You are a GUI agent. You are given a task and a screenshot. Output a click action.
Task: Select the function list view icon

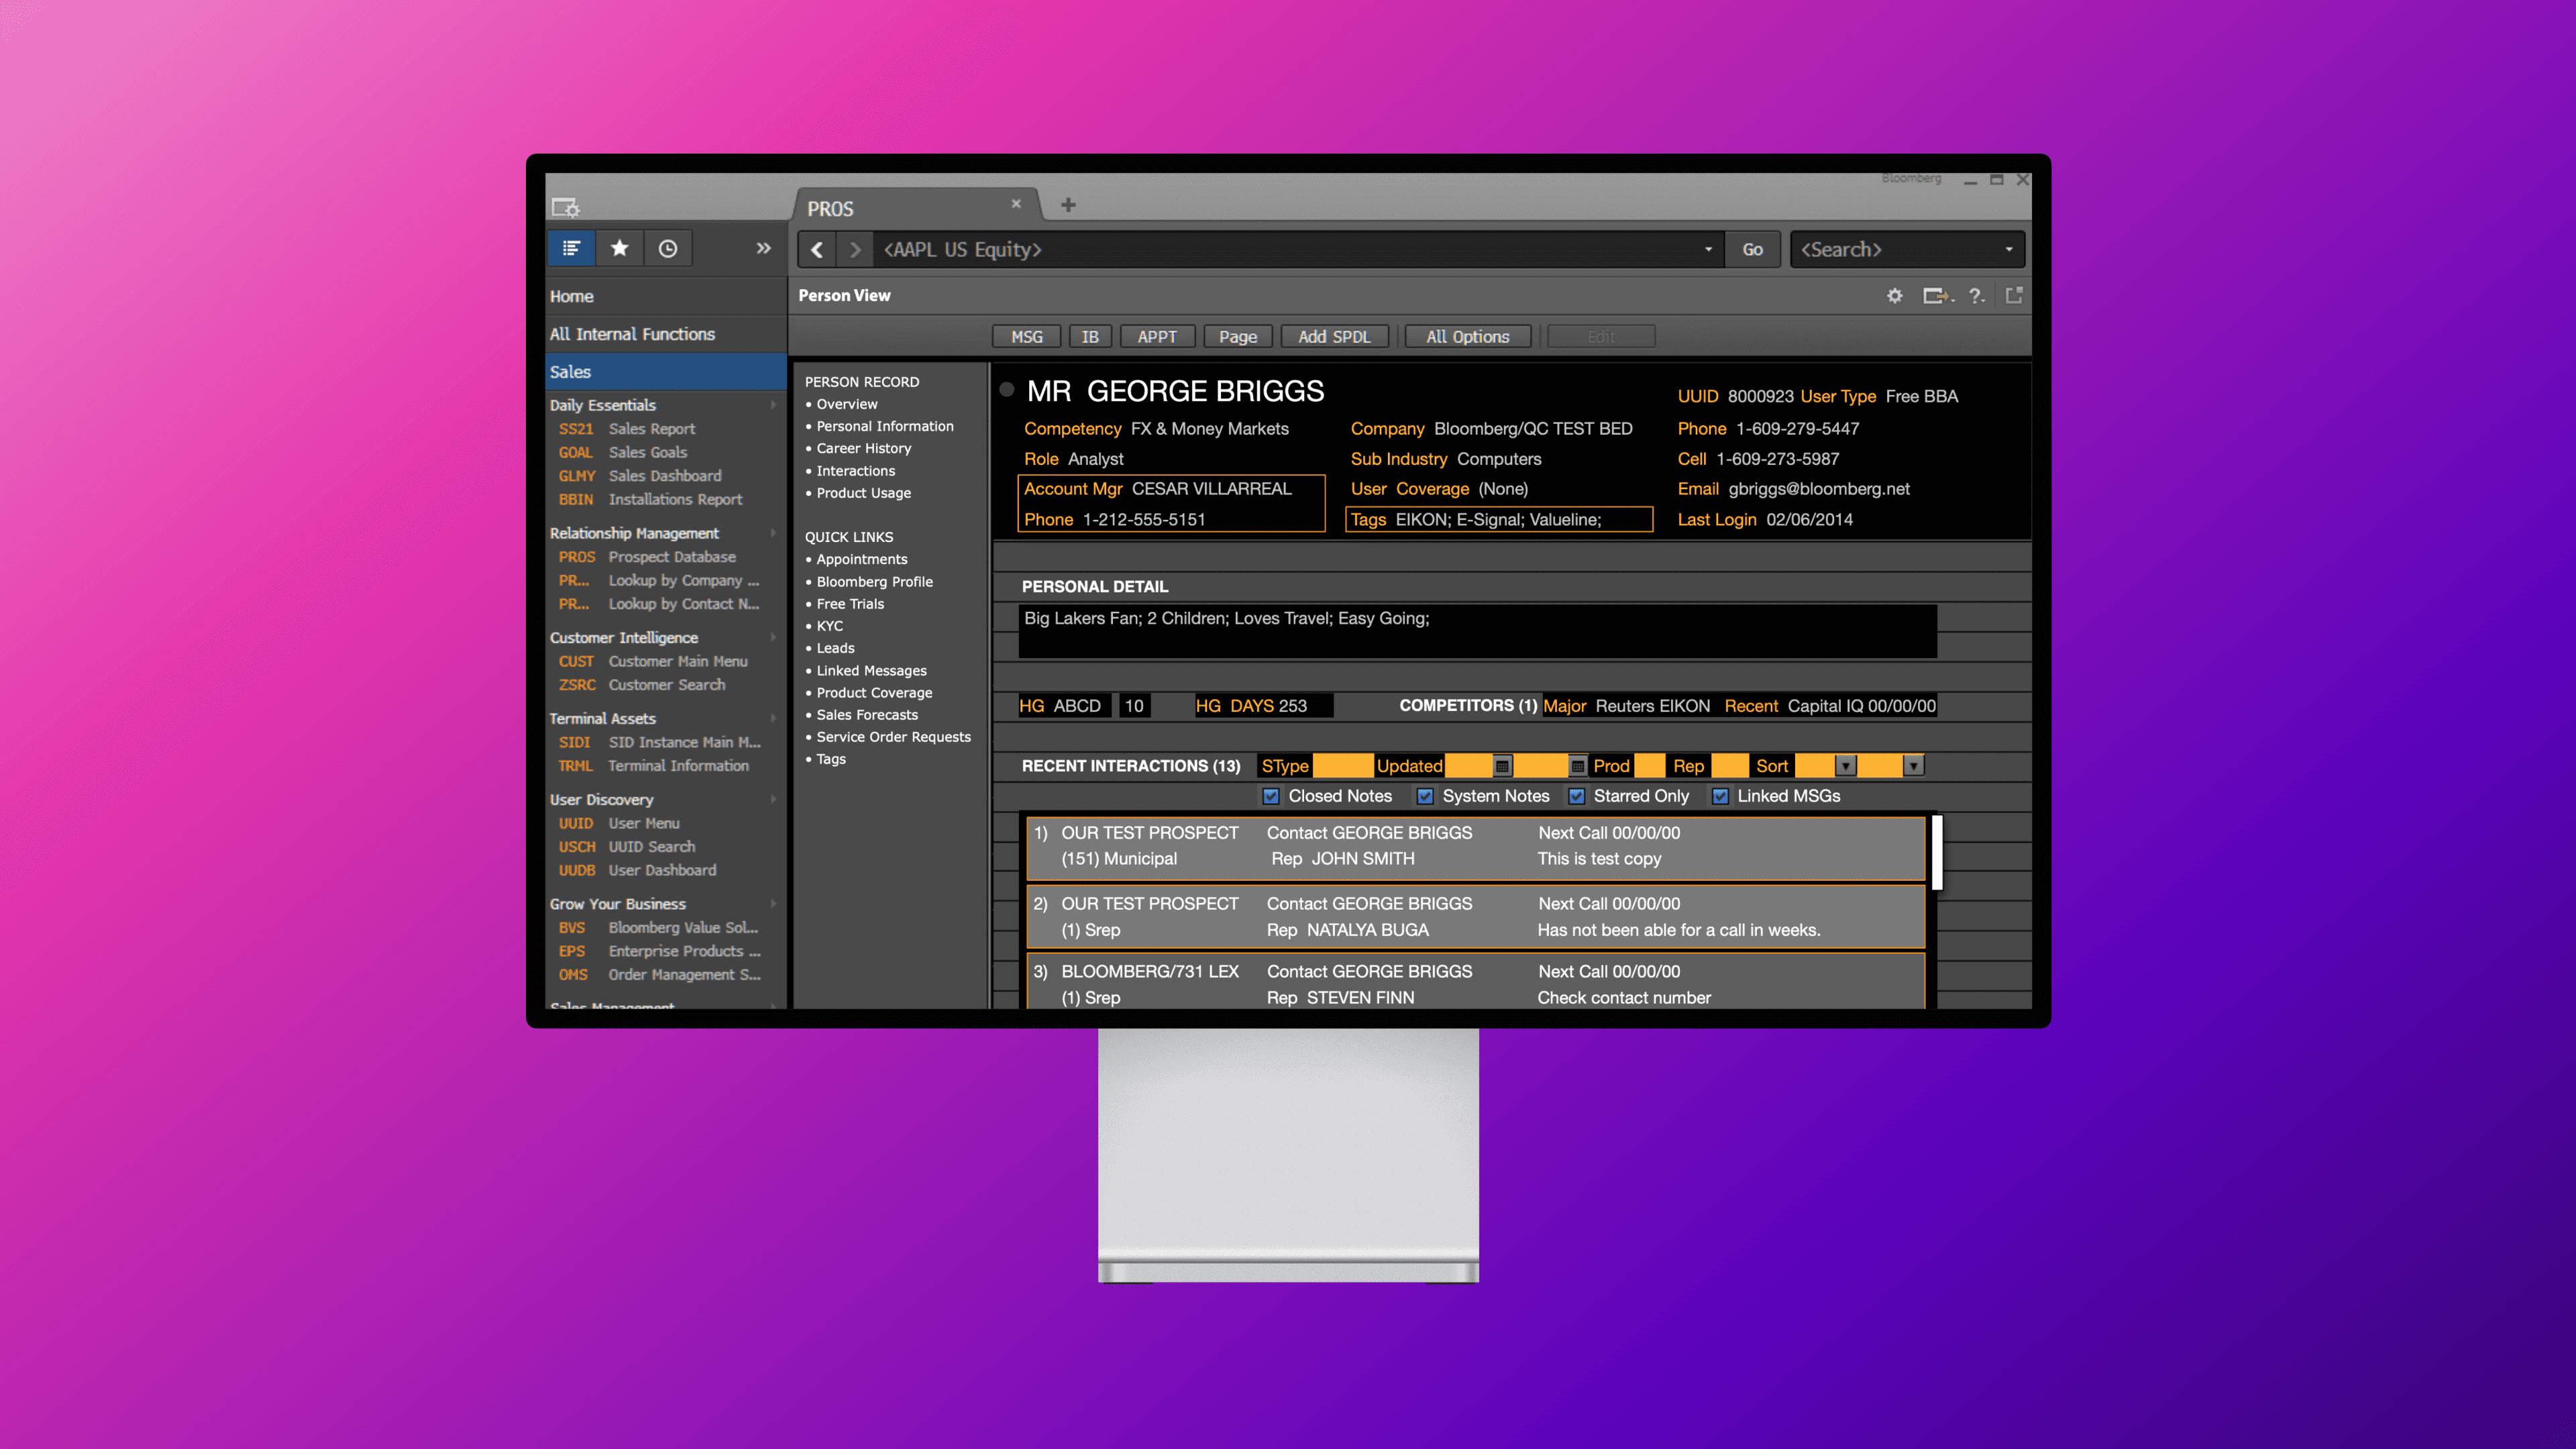571,248
